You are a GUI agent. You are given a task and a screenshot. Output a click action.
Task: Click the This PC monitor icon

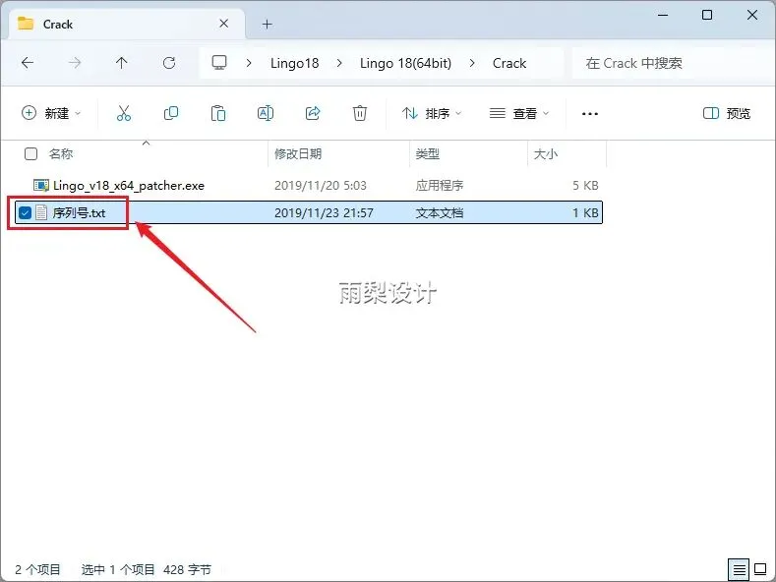click(219, 62)
